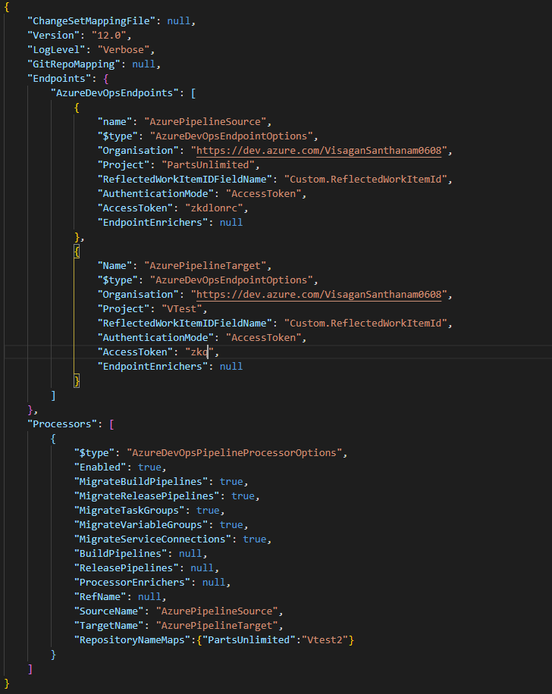Click the "12.0" version value
Viewport: 552px width, 694px height.
click(109, 35)
